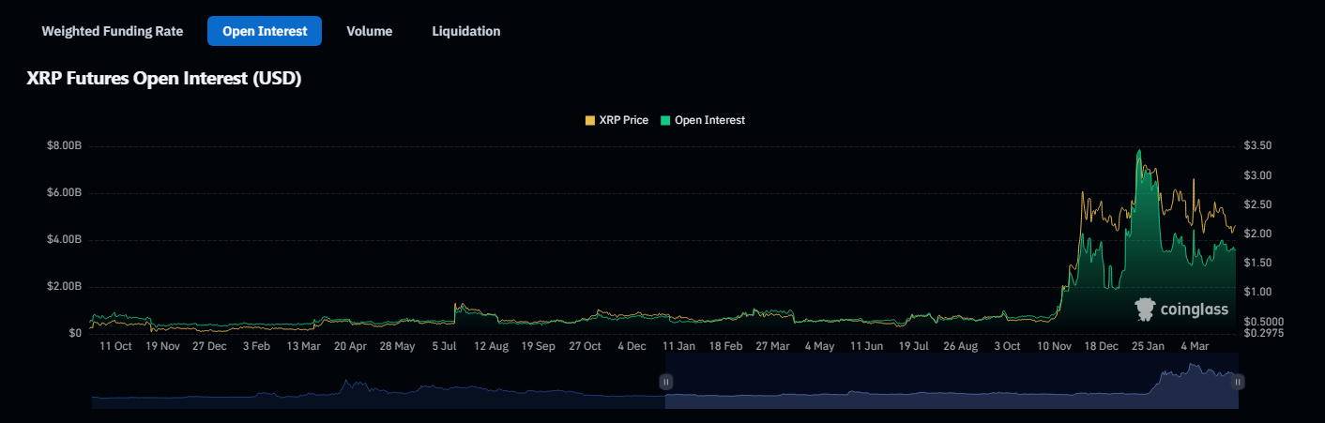The image size is (1325, 423).
Task: Click the 4 Mar date label
Action: 1195,346
